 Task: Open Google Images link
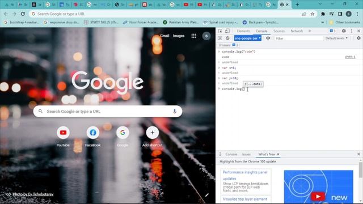coord(179,36)
